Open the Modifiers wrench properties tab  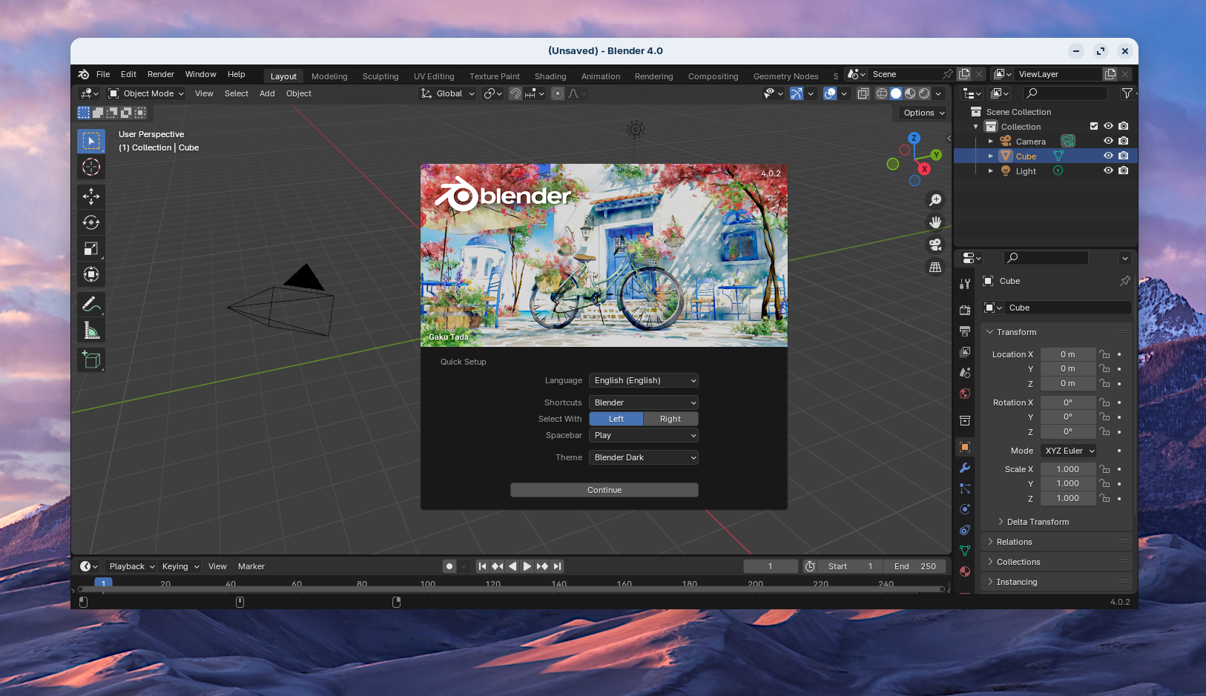965,468
